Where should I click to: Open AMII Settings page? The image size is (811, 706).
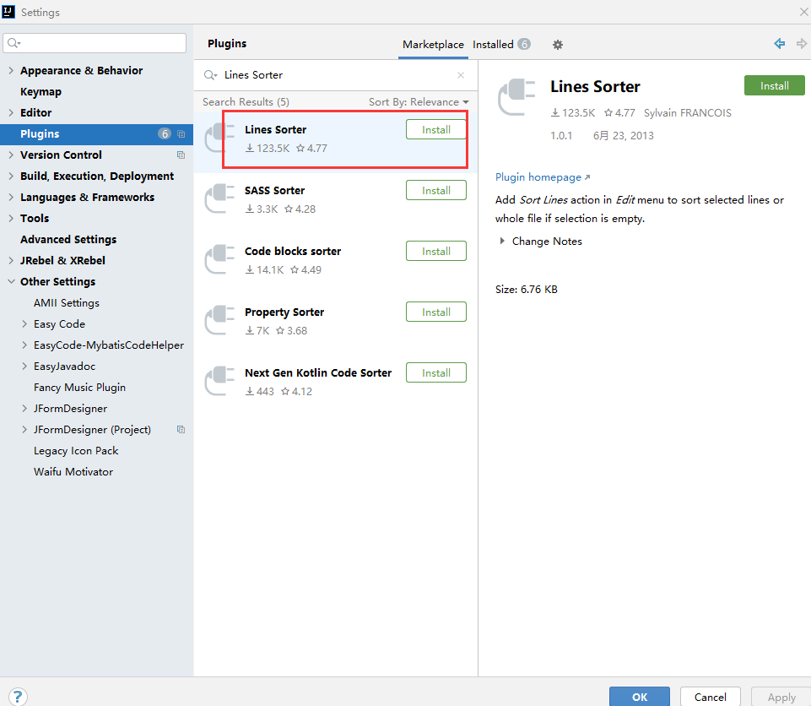tap(66, 303)
